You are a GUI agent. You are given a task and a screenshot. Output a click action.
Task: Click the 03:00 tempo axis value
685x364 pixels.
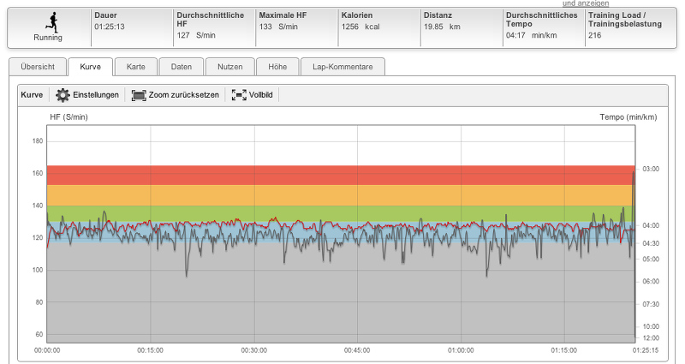tap(651, 169)
